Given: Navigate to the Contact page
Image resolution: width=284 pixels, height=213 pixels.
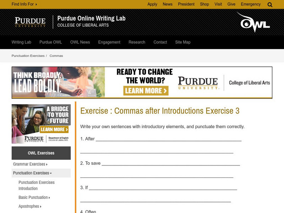Looking at the screenshot, I should (160, 42).
